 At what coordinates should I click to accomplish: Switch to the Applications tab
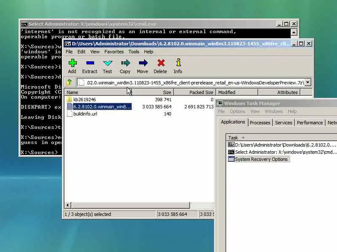coord(233,122)
